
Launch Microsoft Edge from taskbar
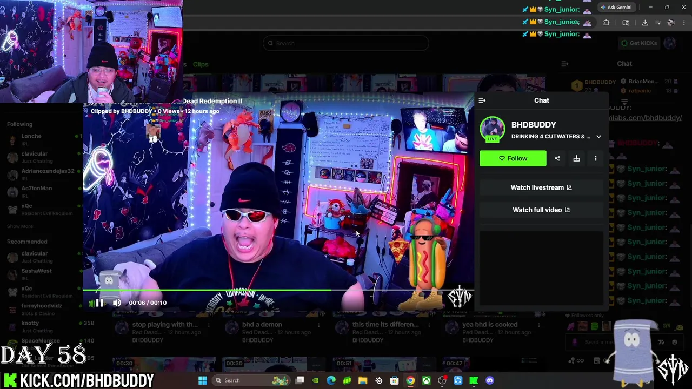331,380
